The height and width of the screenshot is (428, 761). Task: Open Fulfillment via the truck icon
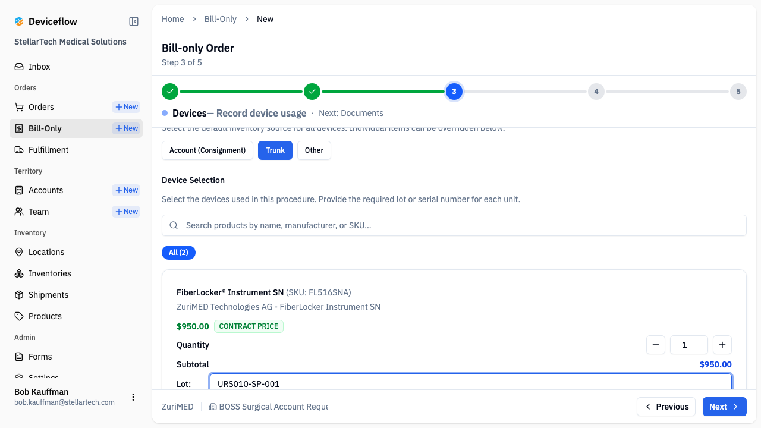click(x=19, y=150)
